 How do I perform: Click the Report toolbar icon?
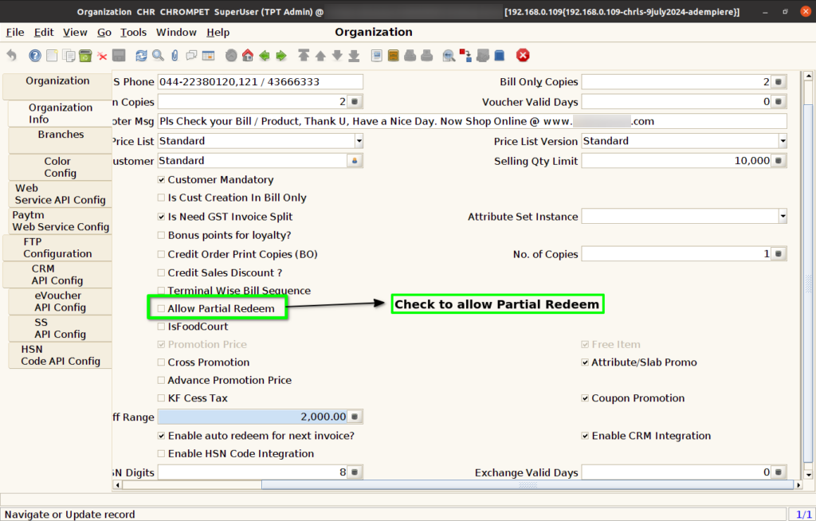tap(377, 55)
